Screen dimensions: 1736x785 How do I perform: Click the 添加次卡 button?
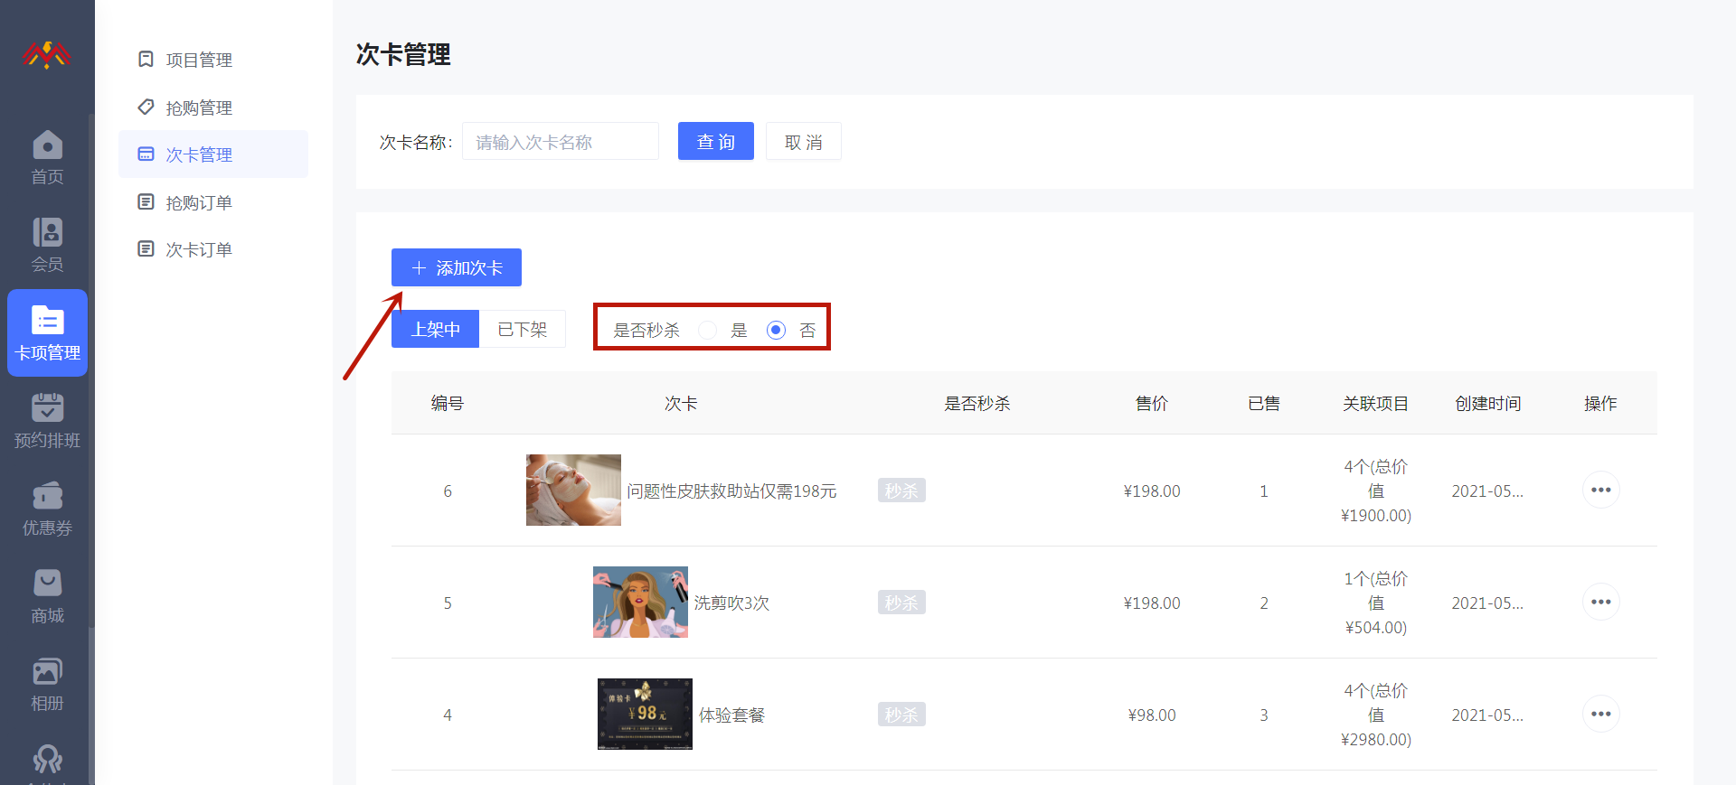tap(457, 267)
